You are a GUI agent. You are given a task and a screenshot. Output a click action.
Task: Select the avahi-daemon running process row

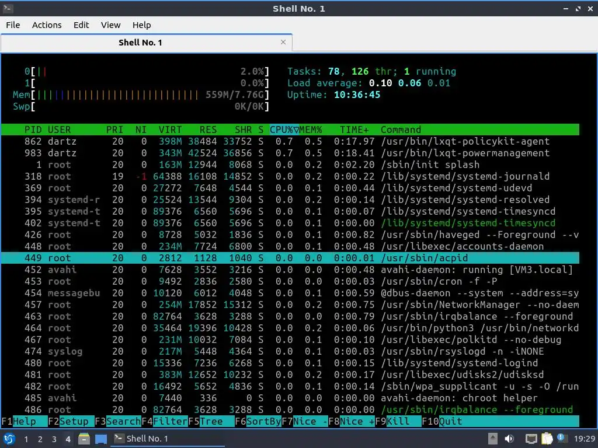(x=290, y=269)
